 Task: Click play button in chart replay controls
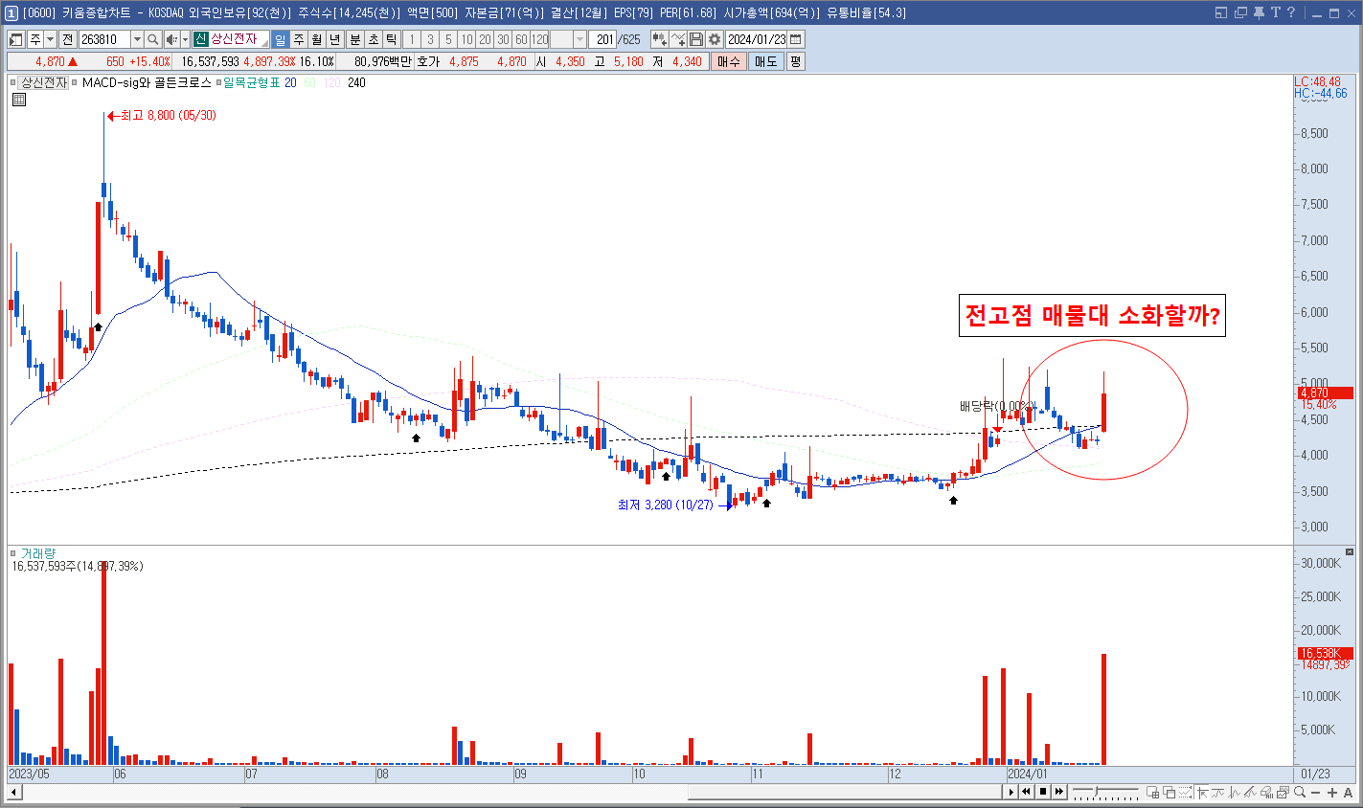tap(1011, 792)
